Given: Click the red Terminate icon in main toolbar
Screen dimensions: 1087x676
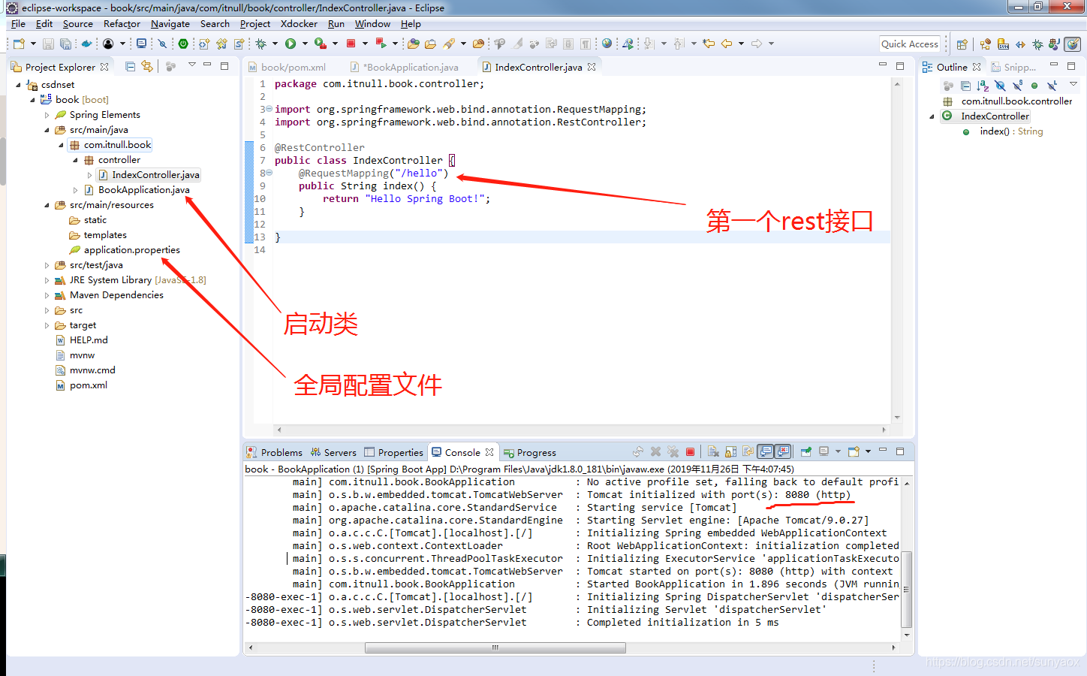Looking at the screenshot, I should [351, 44].
